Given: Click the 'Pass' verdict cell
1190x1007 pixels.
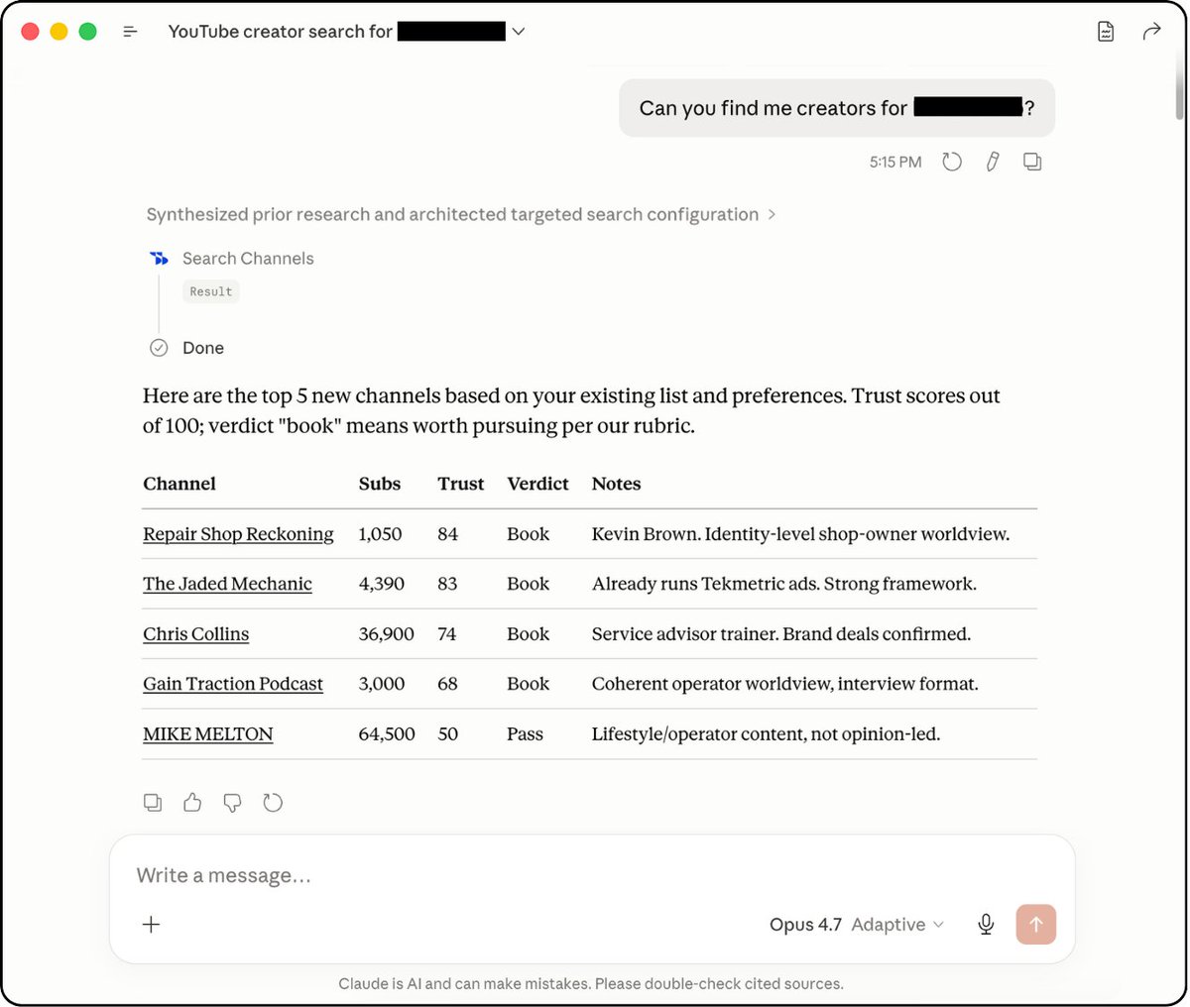Looking at the screenshot, I should click(525, 734).
